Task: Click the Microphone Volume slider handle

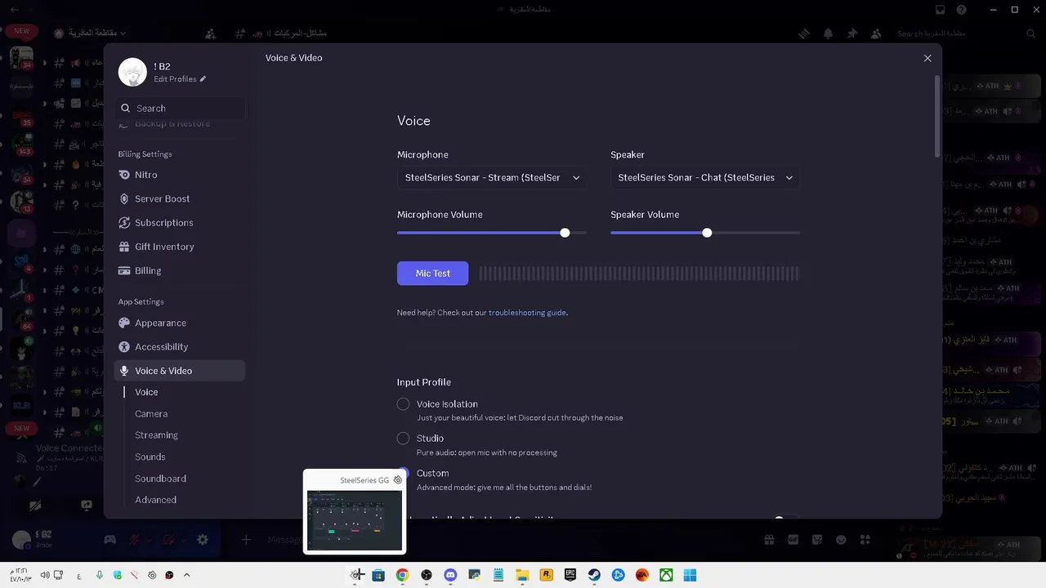Action: (565, 233)
